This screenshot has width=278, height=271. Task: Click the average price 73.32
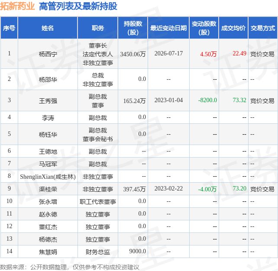click(x=239, y=100)
